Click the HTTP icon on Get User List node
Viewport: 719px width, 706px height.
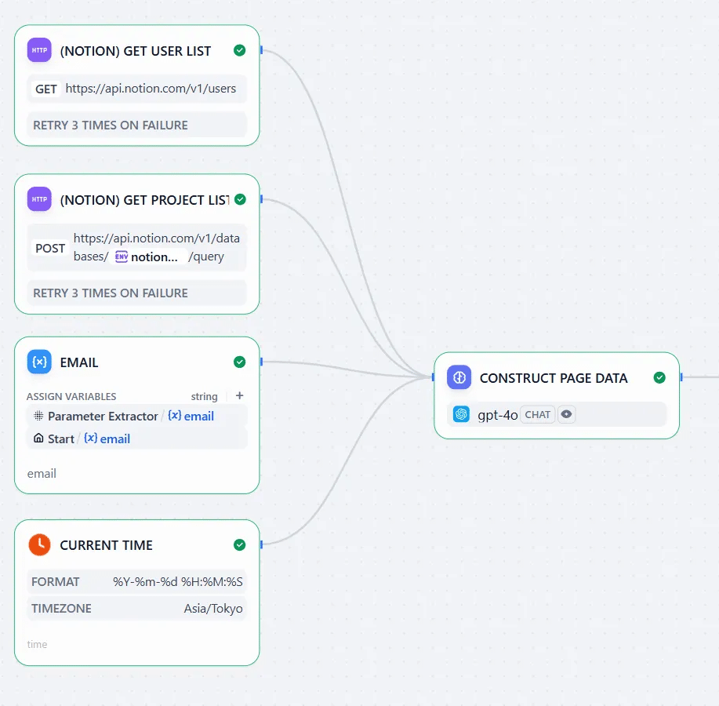tap(39, 51)
